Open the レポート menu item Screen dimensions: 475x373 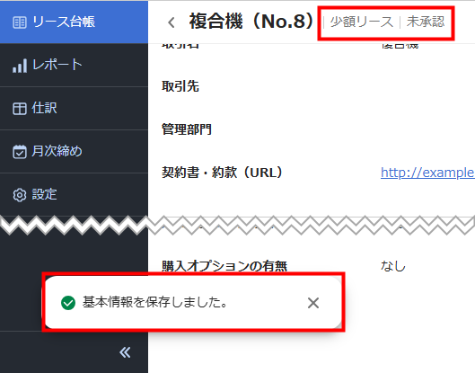tap(74, 66)
